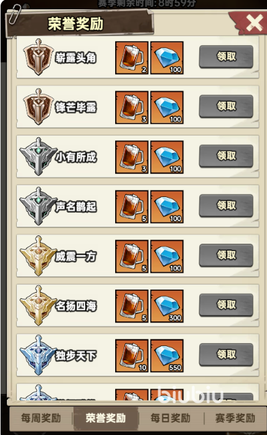Claim the 名扬四海 reward with 领取
This screenshot has height=435, width=267.
[226, 305]
